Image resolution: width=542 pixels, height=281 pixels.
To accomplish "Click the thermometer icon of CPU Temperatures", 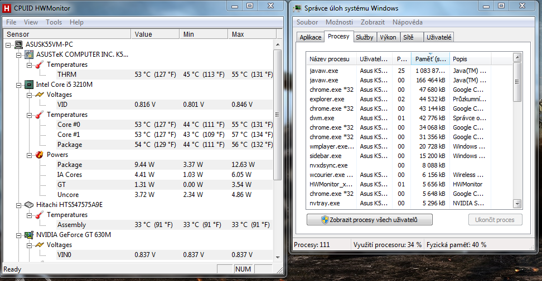I will (40, 115).
